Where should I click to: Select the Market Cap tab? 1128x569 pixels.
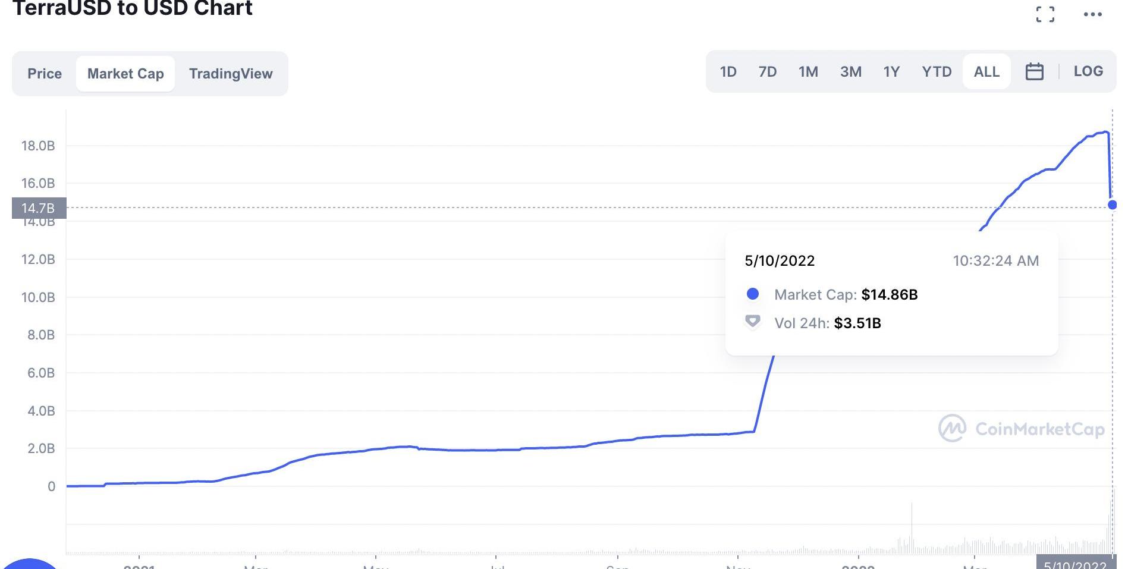coord(125,74)
